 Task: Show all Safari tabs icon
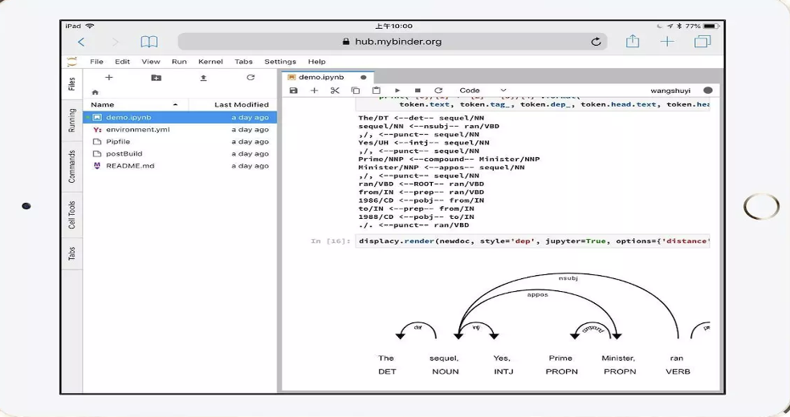[x=702, y=42]
